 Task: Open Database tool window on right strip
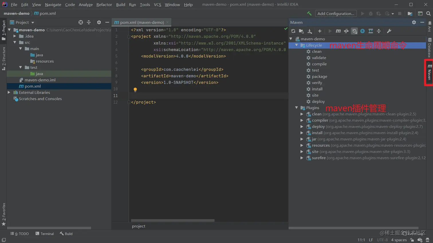pyautogui.click(x=430, y=48)
